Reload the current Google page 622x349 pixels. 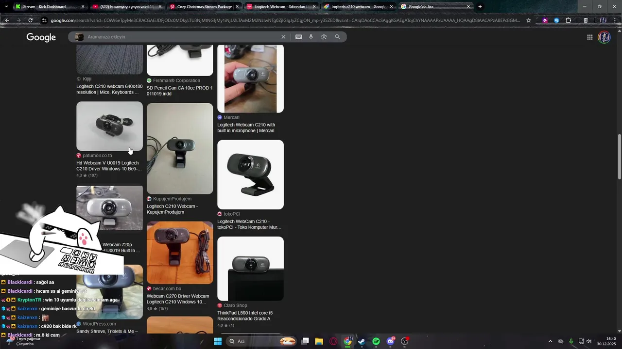(x=30, y=20)
